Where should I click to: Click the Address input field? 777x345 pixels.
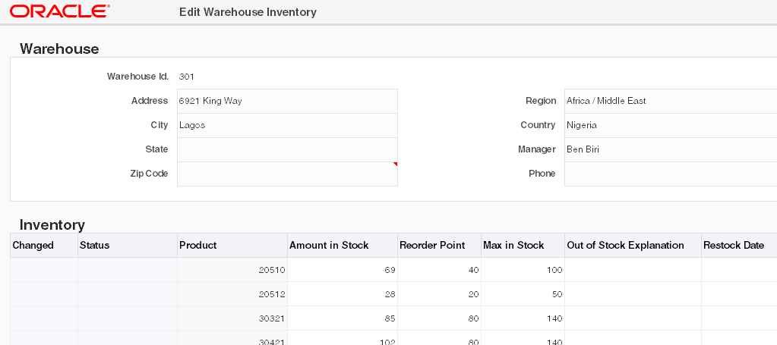point(287,101)
